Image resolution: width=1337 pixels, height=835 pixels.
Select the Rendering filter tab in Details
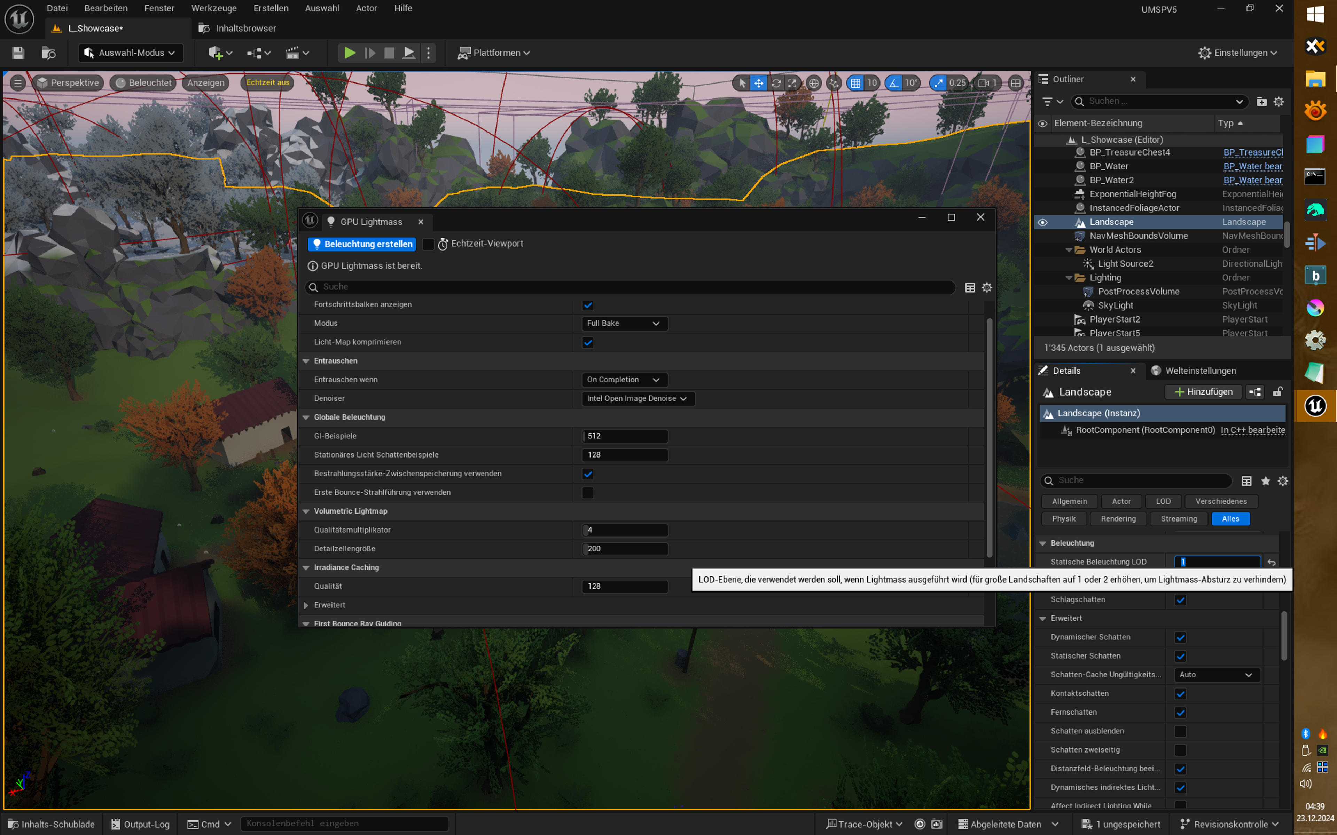(1118, 519)
